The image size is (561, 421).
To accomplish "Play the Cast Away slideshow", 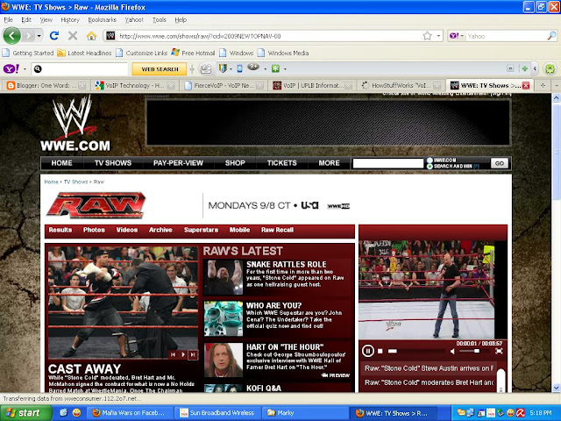I will [x=183, y=354].
